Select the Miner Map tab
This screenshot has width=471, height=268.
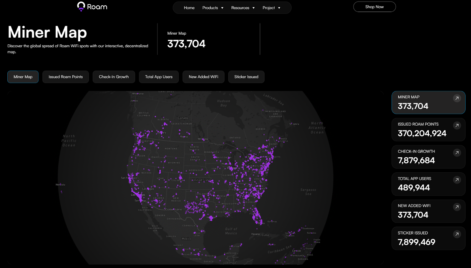(23, 77)
